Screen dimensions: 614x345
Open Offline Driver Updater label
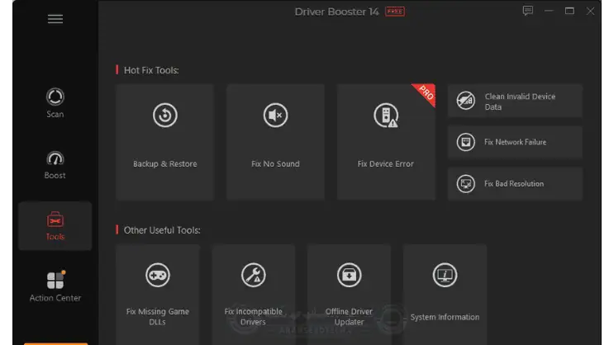(x=349, y=316)
